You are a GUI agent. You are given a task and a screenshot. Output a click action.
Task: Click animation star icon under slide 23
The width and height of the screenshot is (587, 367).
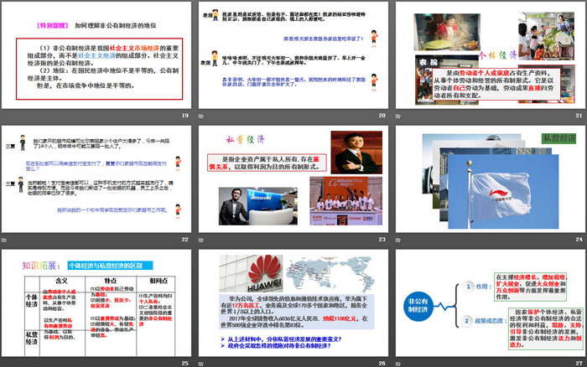point(201,240)
